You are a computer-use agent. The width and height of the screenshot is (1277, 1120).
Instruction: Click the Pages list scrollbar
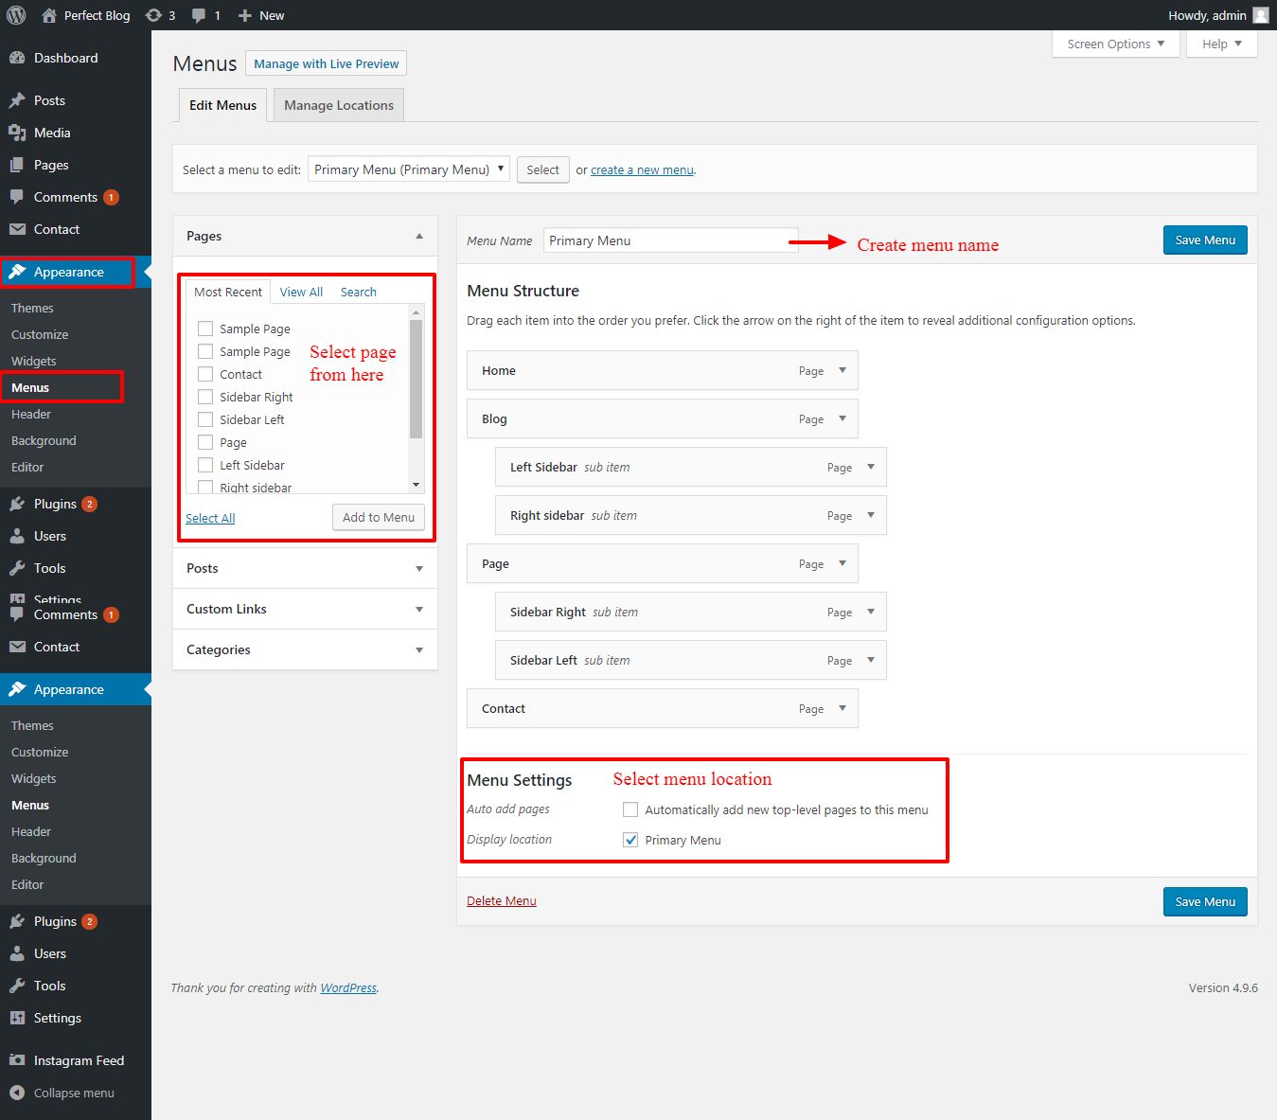(x=416, y=379)
